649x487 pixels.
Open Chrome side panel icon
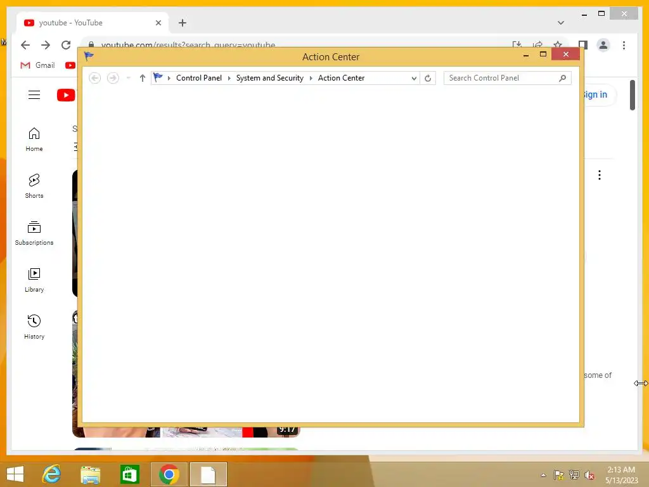point(583,45)
